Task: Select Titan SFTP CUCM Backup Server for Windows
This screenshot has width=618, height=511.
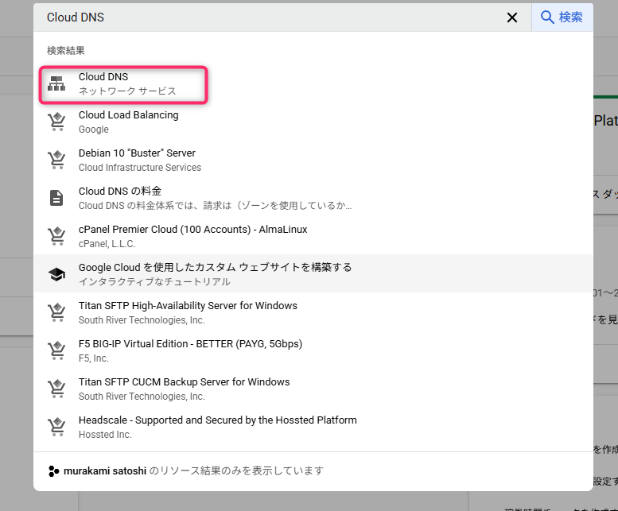Action: click(313, 389)
